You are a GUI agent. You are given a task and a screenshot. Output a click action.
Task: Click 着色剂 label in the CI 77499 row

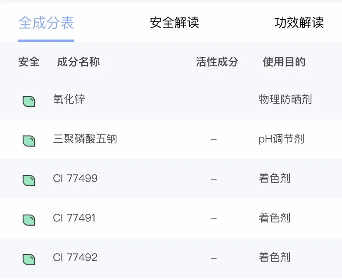point(274,178)
